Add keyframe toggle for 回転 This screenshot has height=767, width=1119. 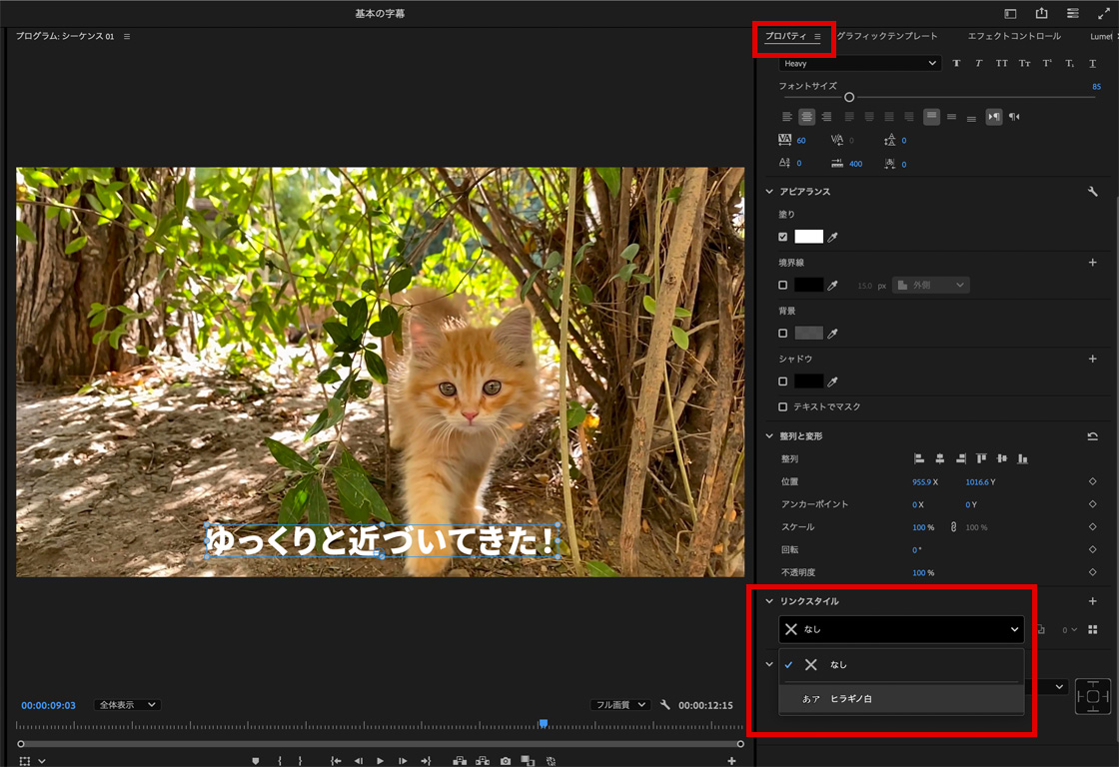coord(1093,549)
